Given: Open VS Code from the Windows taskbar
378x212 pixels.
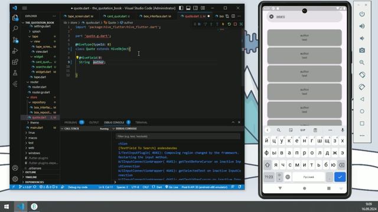Looking at the screenshot, I should point(21,207).
